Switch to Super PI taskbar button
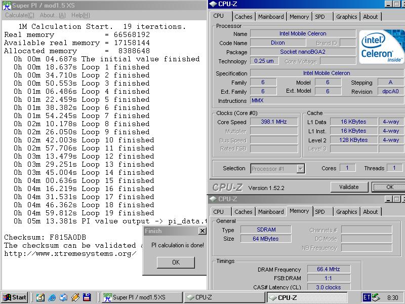Viewport: 405px width, 304px height. point(142,297)
